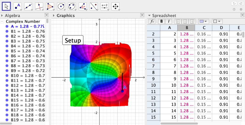The height and width of the screenshot is (125, 245).
Task: Select B12 entry in Algebra list
Action: 28,85
